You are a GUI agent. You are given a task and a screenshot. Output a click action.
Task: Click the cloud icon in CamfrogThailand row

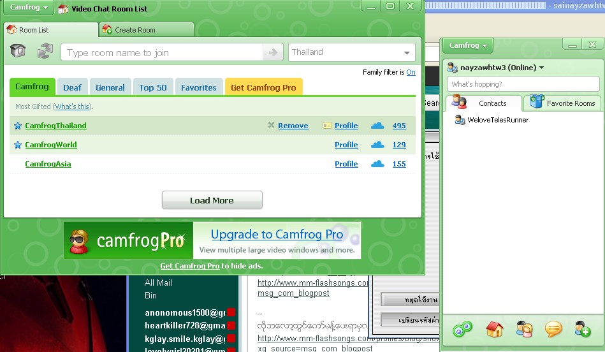click(377, 126)
